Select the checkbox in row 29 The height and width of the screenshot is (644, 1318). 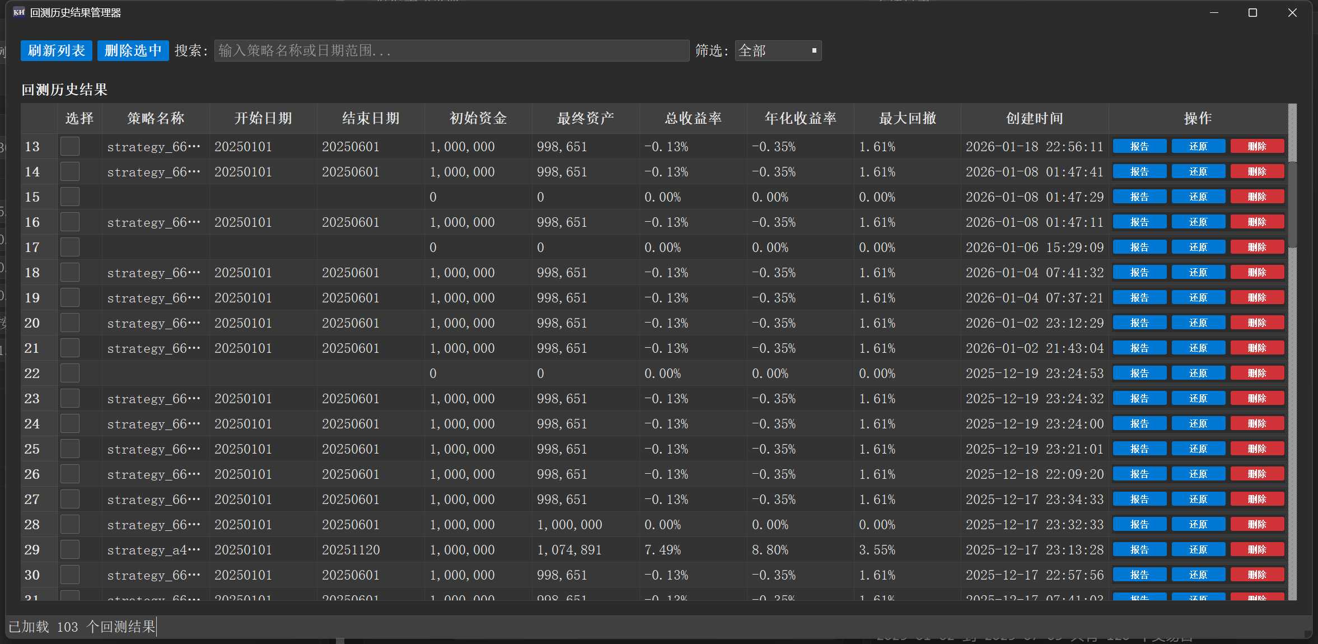pyautogui.click(x=70, y=550)
